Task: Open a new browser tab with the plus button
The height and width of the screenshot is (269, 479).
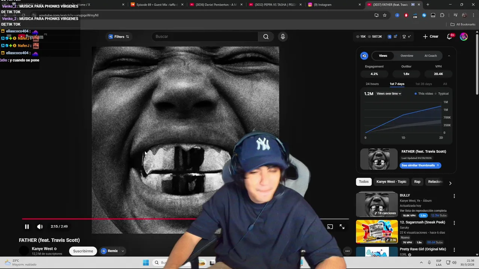Action: [x=428, y=5]
